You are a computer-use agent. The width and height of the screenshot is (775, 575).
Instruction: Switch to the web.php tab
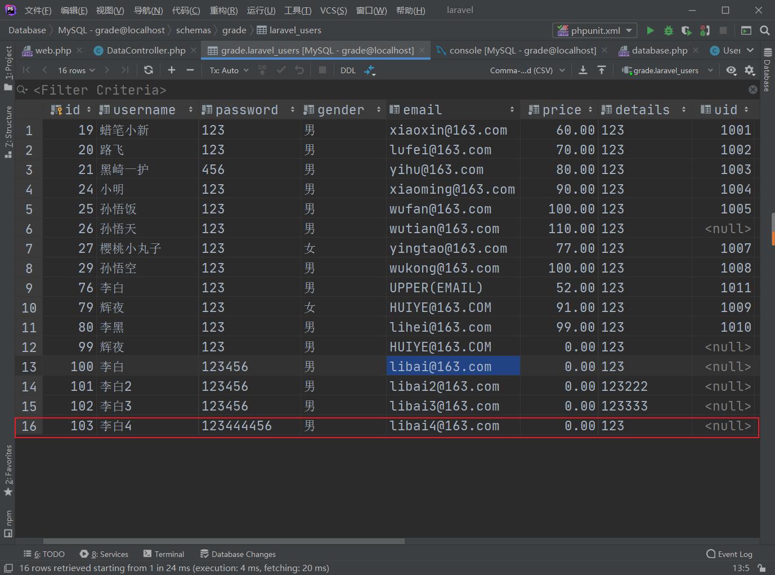53,50
